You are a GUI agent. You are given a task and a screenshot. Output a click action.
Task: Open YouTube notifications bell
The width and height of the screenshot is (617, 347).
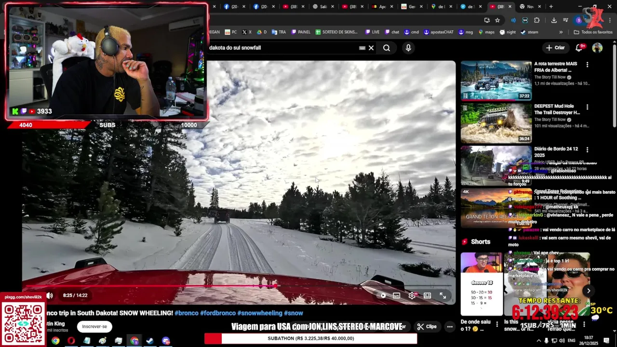point(579,48)
